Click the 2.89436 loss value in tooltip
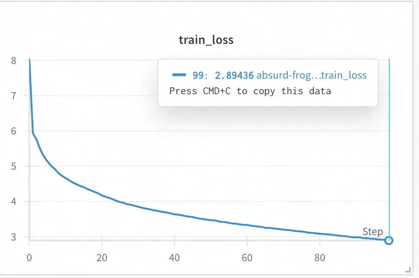The width and height of the screenshot is (419, 278). (234, 75)
